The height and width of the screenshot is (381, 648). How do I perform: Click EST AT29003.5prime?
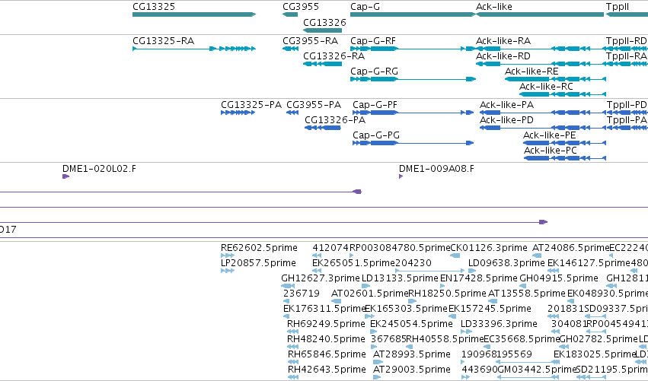pyautogui.click(x=412, y=370)
